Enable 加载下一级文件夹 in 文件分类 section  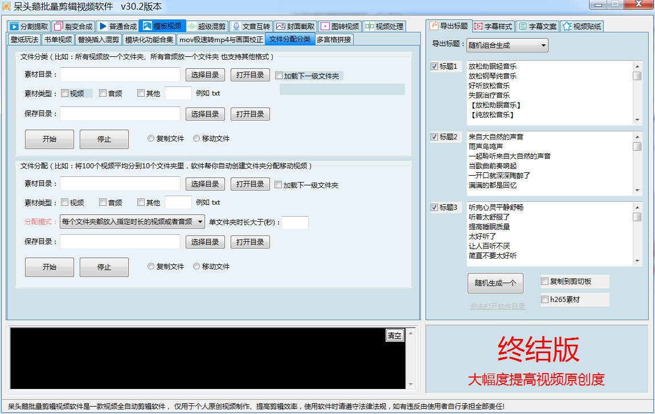[x=279, y=76]
